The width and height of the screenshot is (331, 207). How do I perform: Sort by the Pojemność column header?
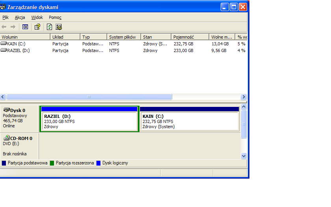coord(190,37)
